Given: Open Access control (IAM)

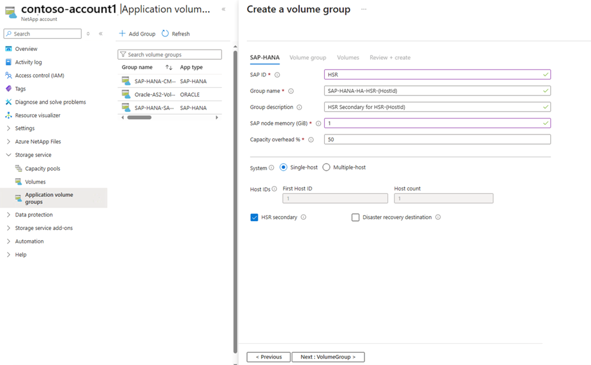Looking at the screenshot, I should click(39, 75).
